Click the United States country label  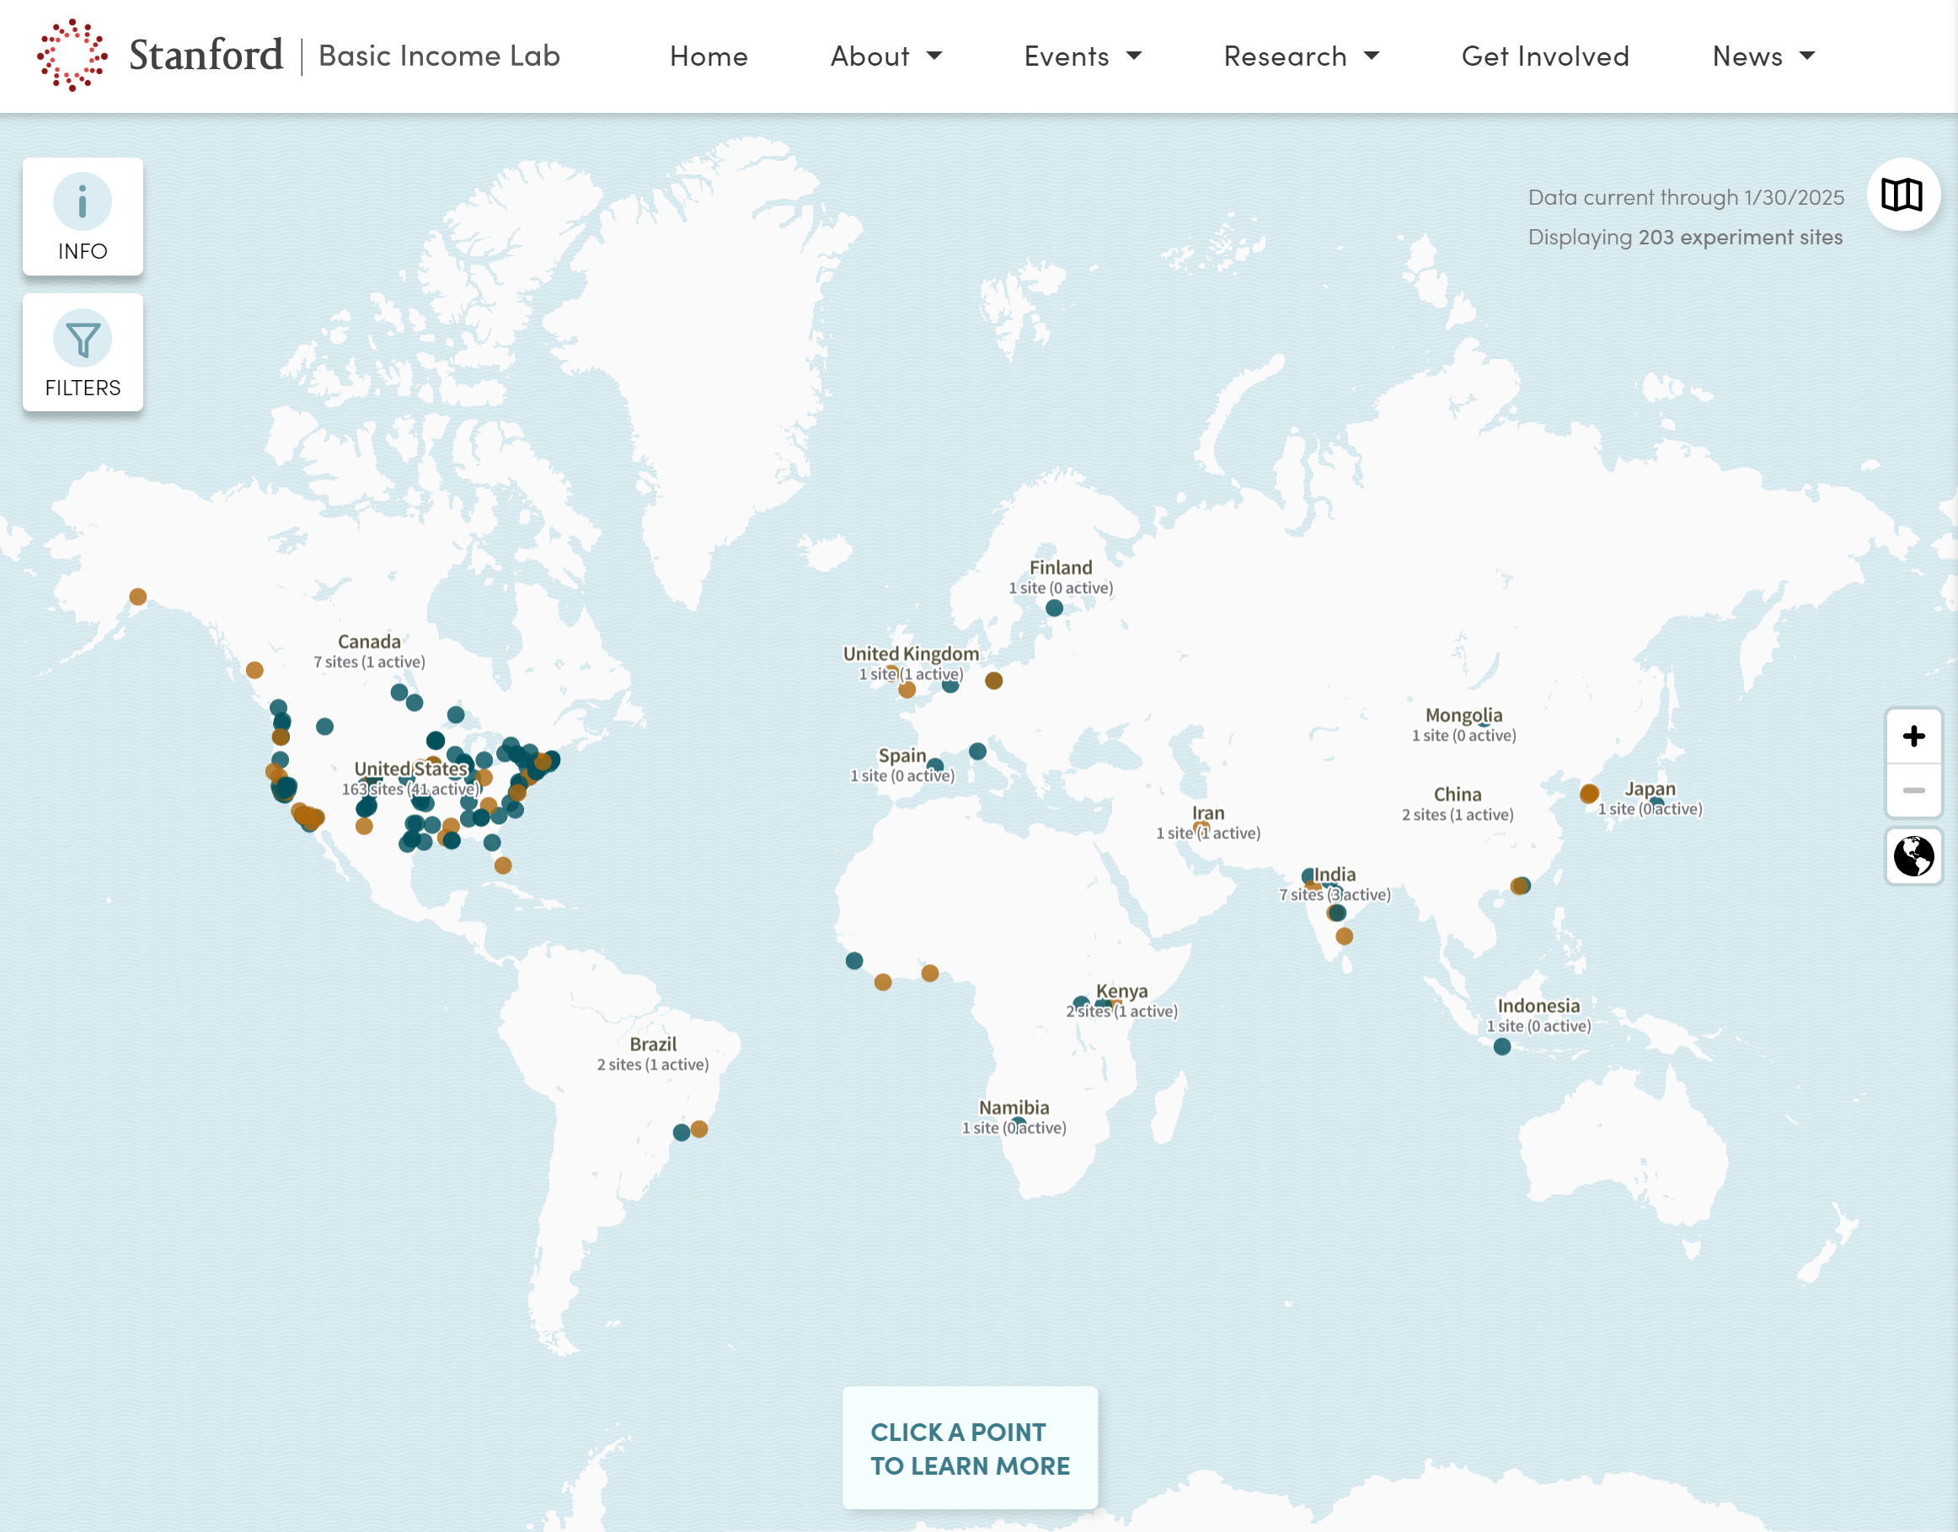(410, 769)
